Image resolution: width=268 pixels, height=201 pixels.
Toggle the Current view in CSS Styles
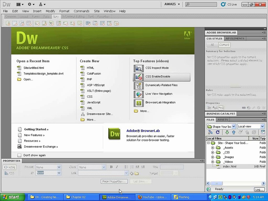[224, 45]
